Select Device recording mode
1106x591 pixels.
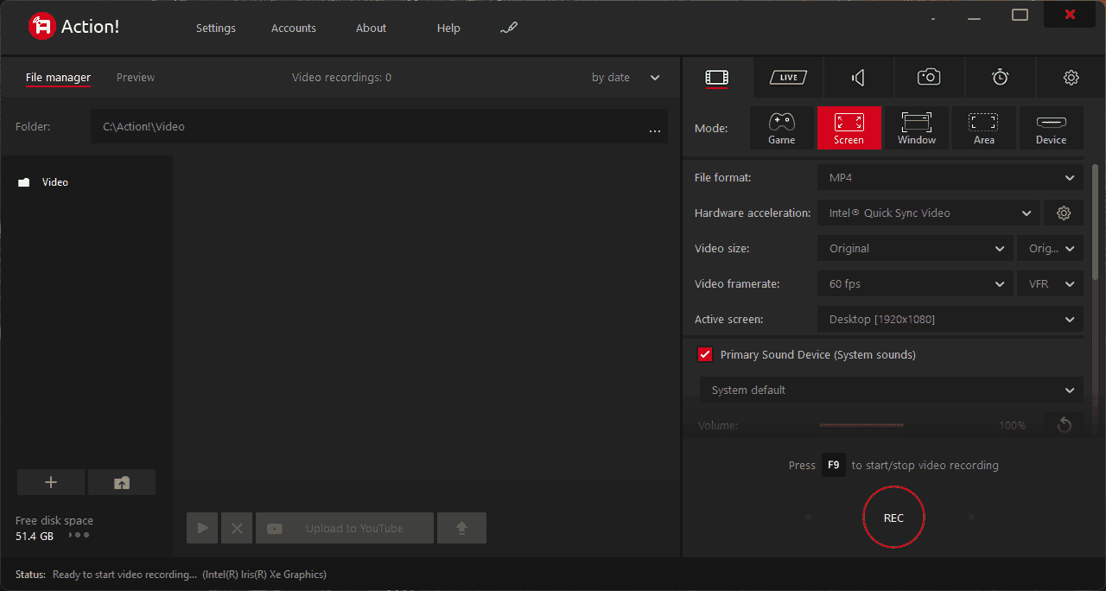pos(1052,128)
